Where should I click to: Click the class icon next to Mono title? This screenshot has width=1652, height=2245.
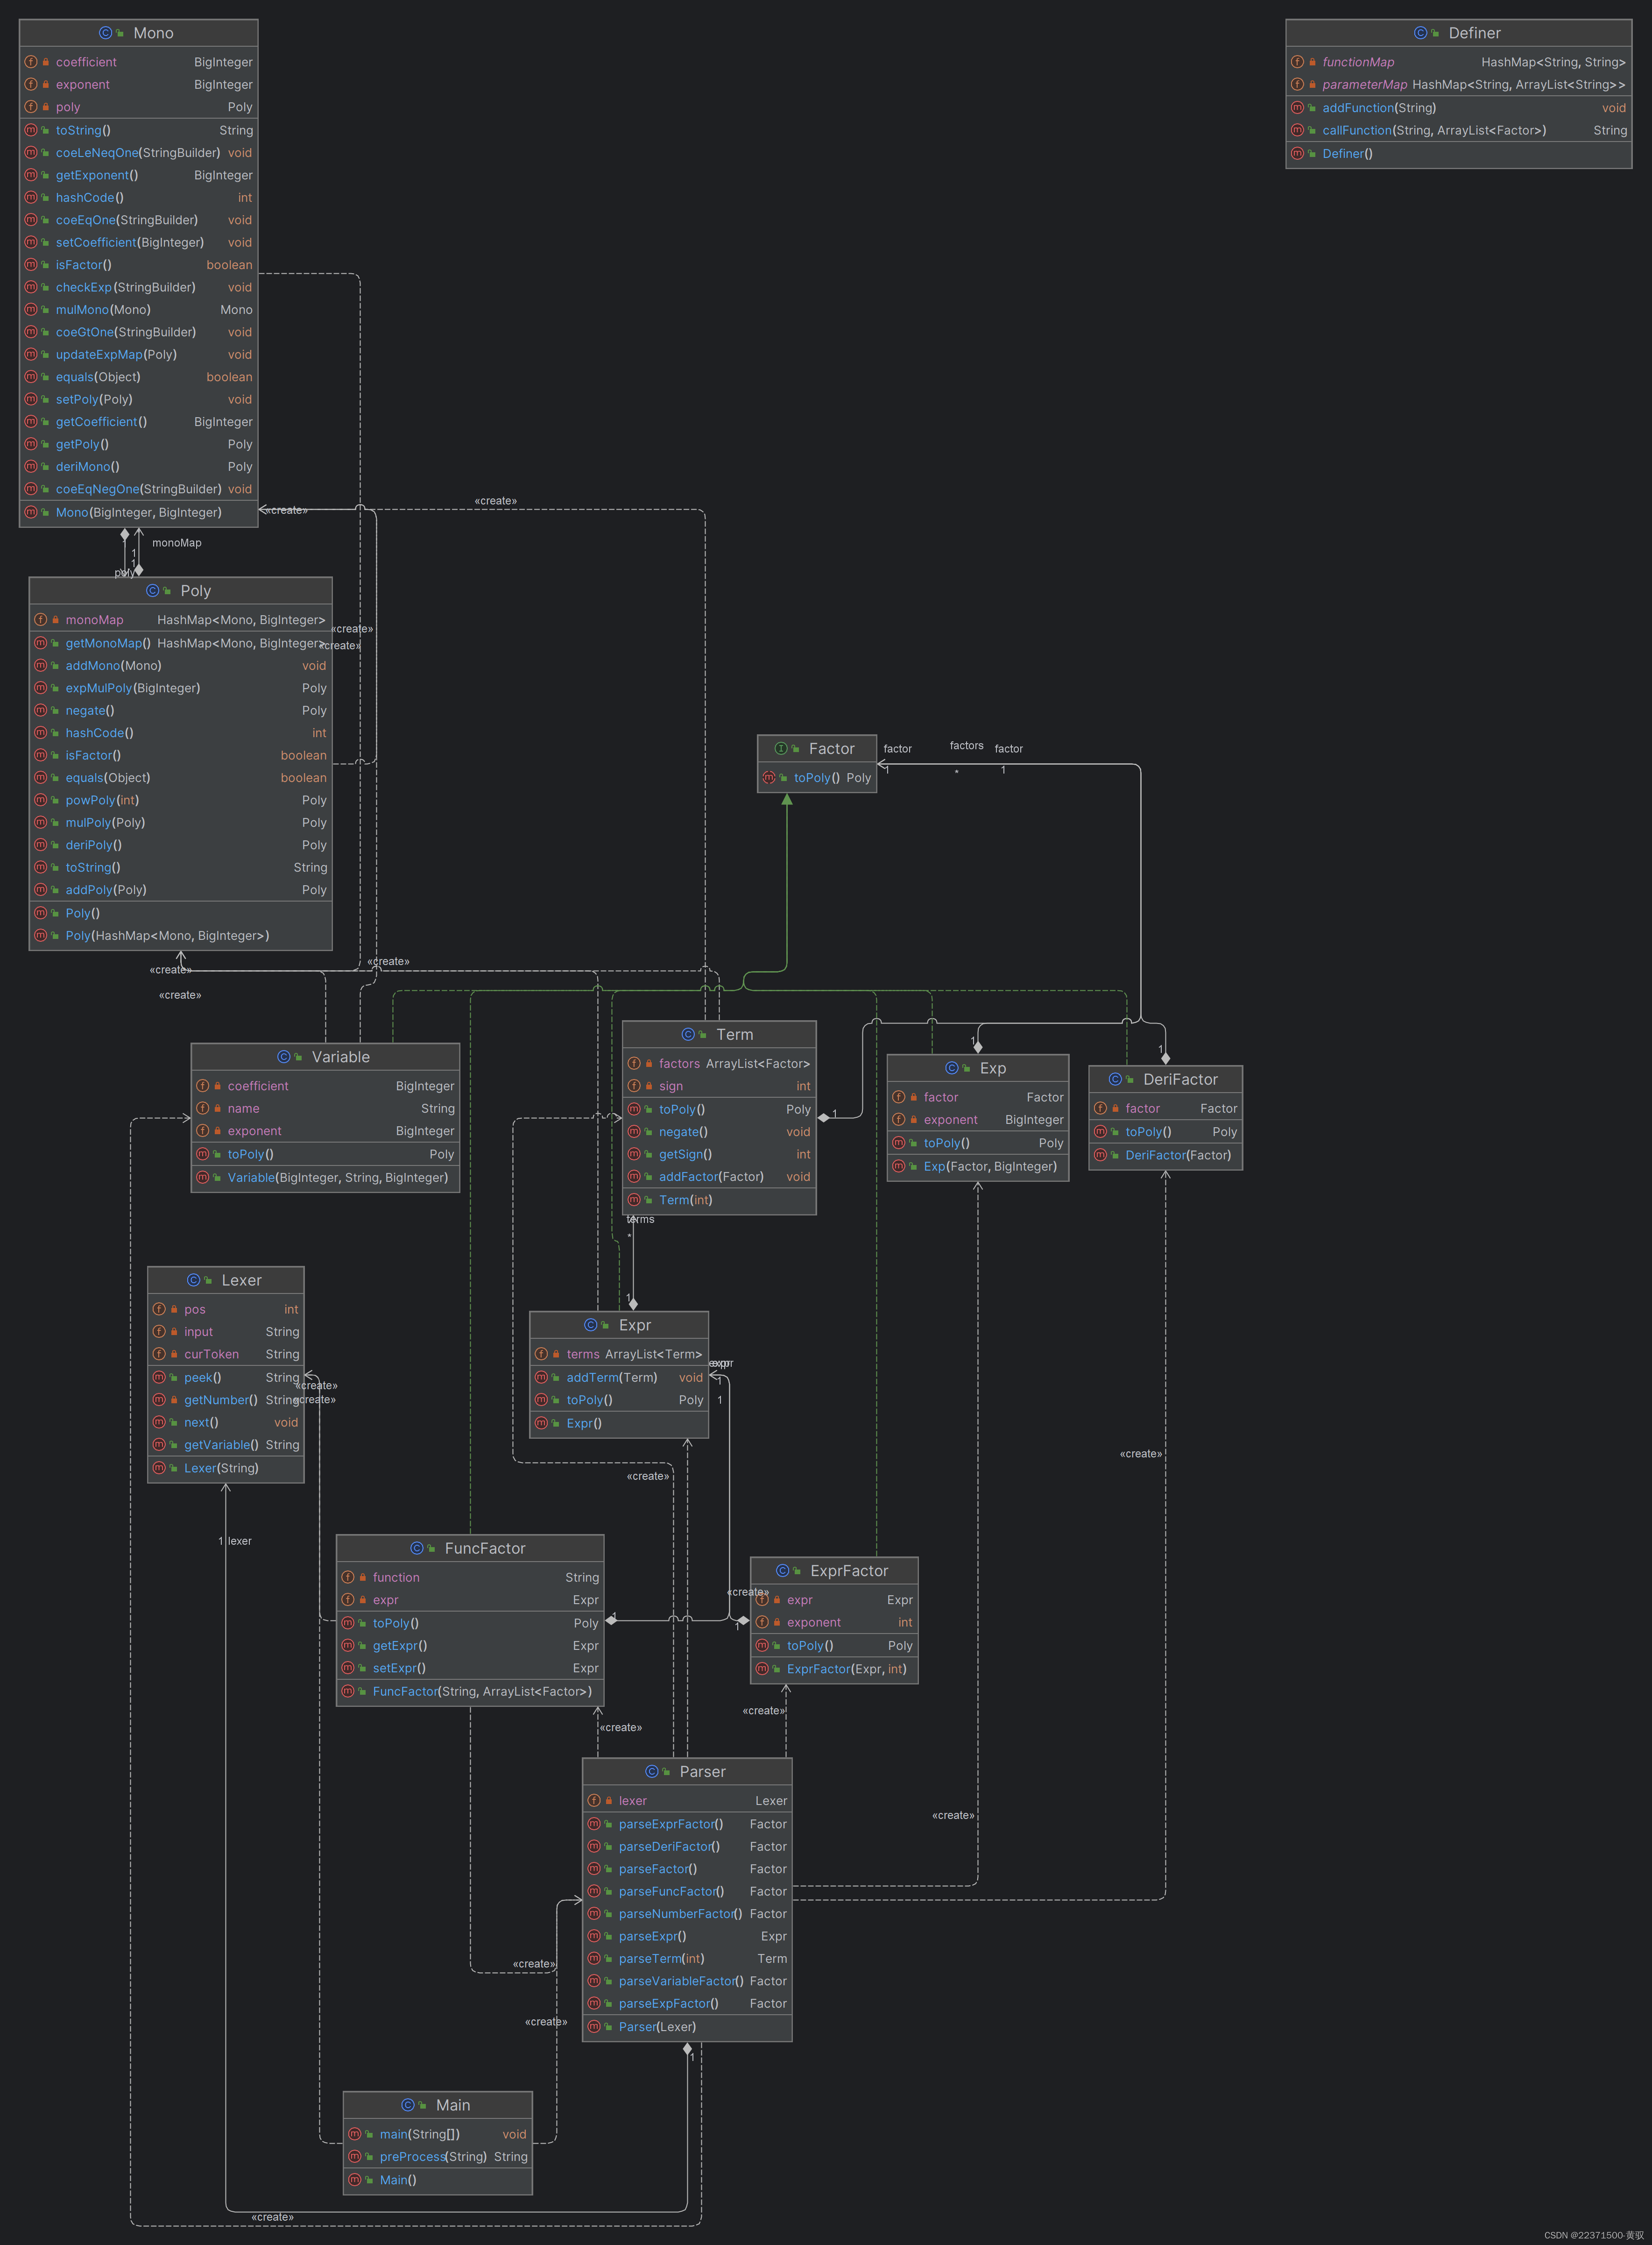pyautogui.click(x=105, y=33)
